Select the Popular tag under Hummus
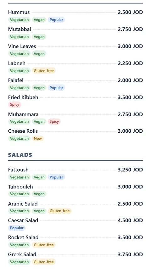The image size is (151, 271). point(56,20)
